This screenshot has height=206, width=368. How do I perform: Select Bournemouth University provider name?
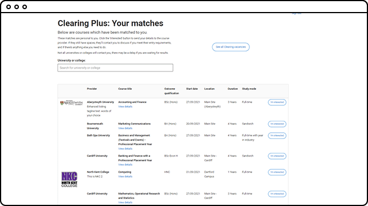[95, 126]
